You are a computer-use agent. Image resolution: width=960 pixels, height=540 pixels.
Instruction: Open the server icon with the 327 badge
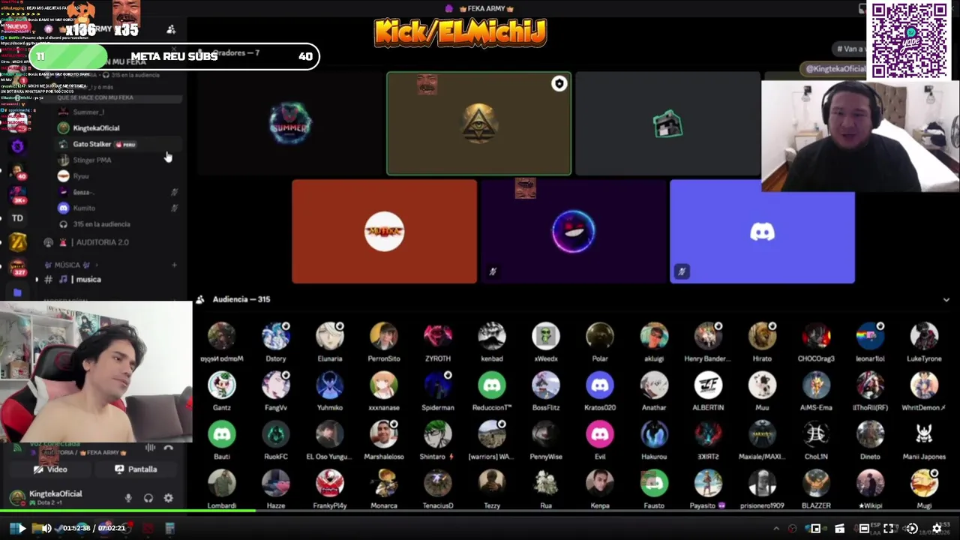pyautogui.click(x=17, y=267)
